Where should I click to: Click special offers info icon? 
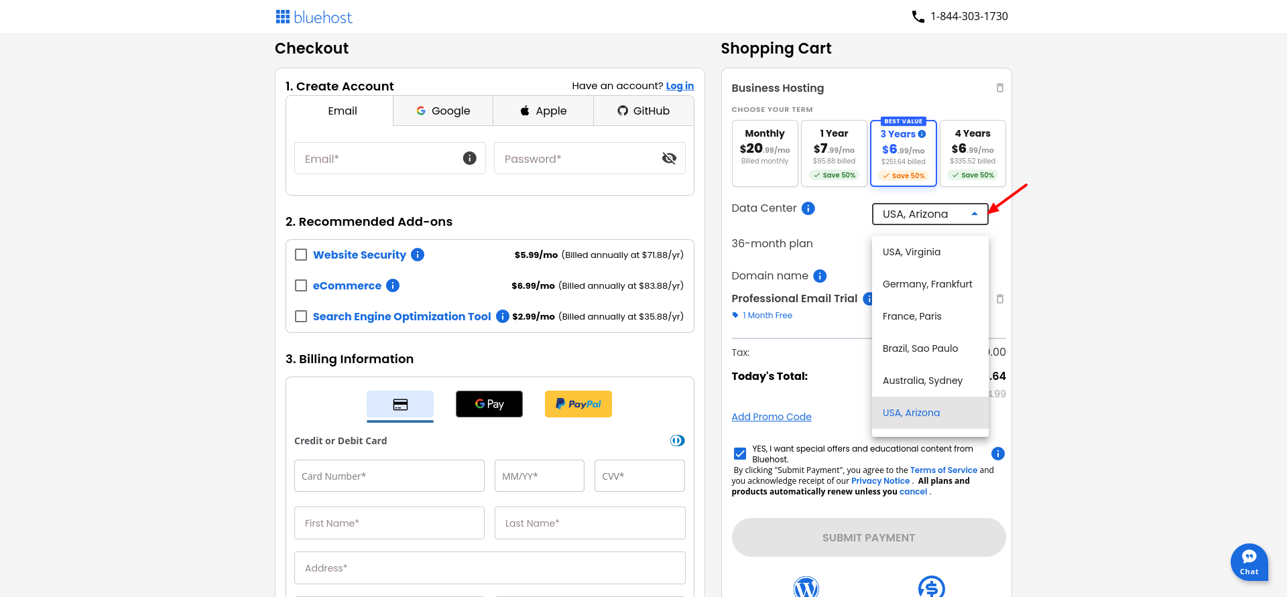click(x=998, y=454)
